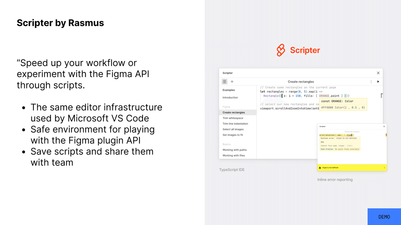
Task: Click the error marker on the popup scrollbar
Action: click(x=386, y=135)
